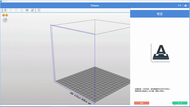The image size is (190, 107).
Task: Click the XYZware title in the blue header
Action: [x=95, y=5]
